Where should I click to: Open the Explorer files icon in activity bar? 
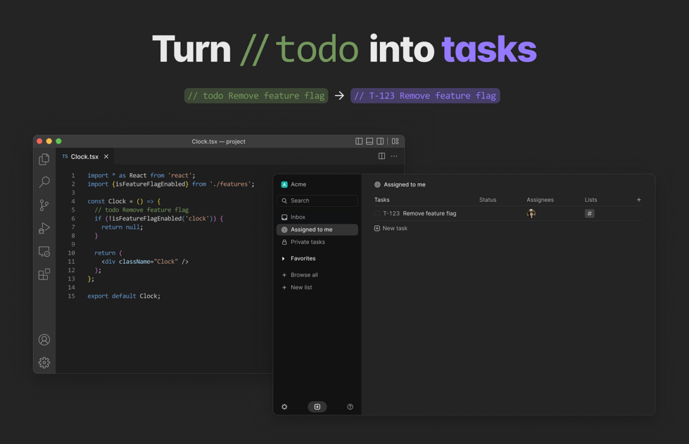(x=44, y=160)
